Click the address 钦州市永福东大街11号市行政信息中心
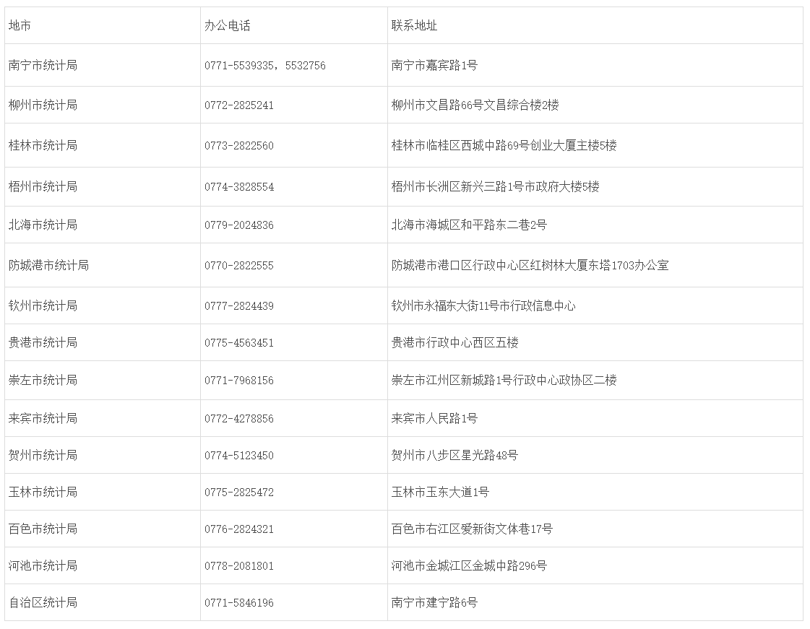 (x=483, y=305)
